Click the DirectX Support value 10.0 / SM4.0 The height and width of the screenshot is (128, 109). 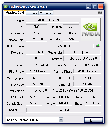(x=90, y=65)
